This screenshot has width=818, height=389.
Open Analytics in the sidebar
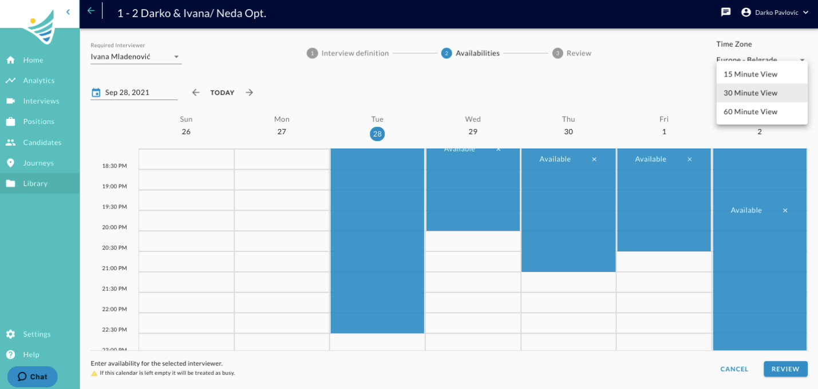pos(39,81)
